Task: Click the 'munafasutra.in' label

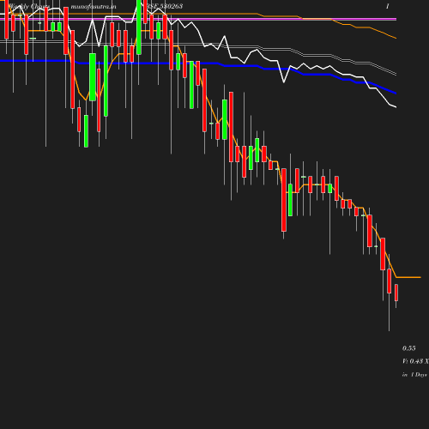Action: tap(94, 6)
